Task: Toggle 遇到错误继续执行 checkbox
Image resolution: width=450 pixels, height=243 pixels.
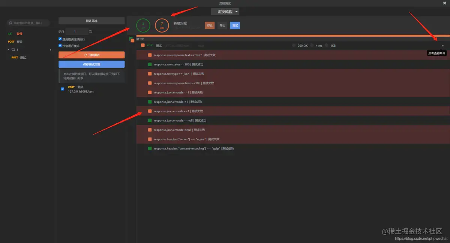Action: (x=60, y=39)
